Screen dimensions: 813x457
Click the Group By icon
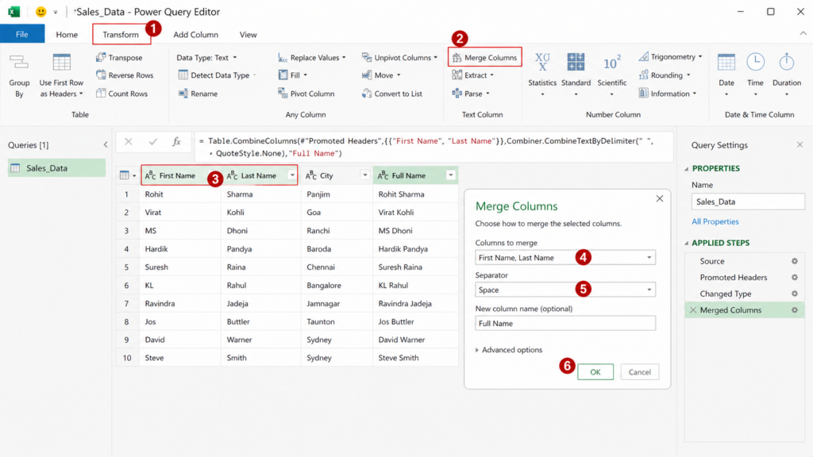click(19, 63)
